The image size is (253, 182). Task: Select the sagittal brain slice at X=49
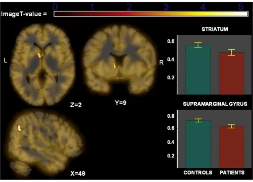[x=46, y=142]
